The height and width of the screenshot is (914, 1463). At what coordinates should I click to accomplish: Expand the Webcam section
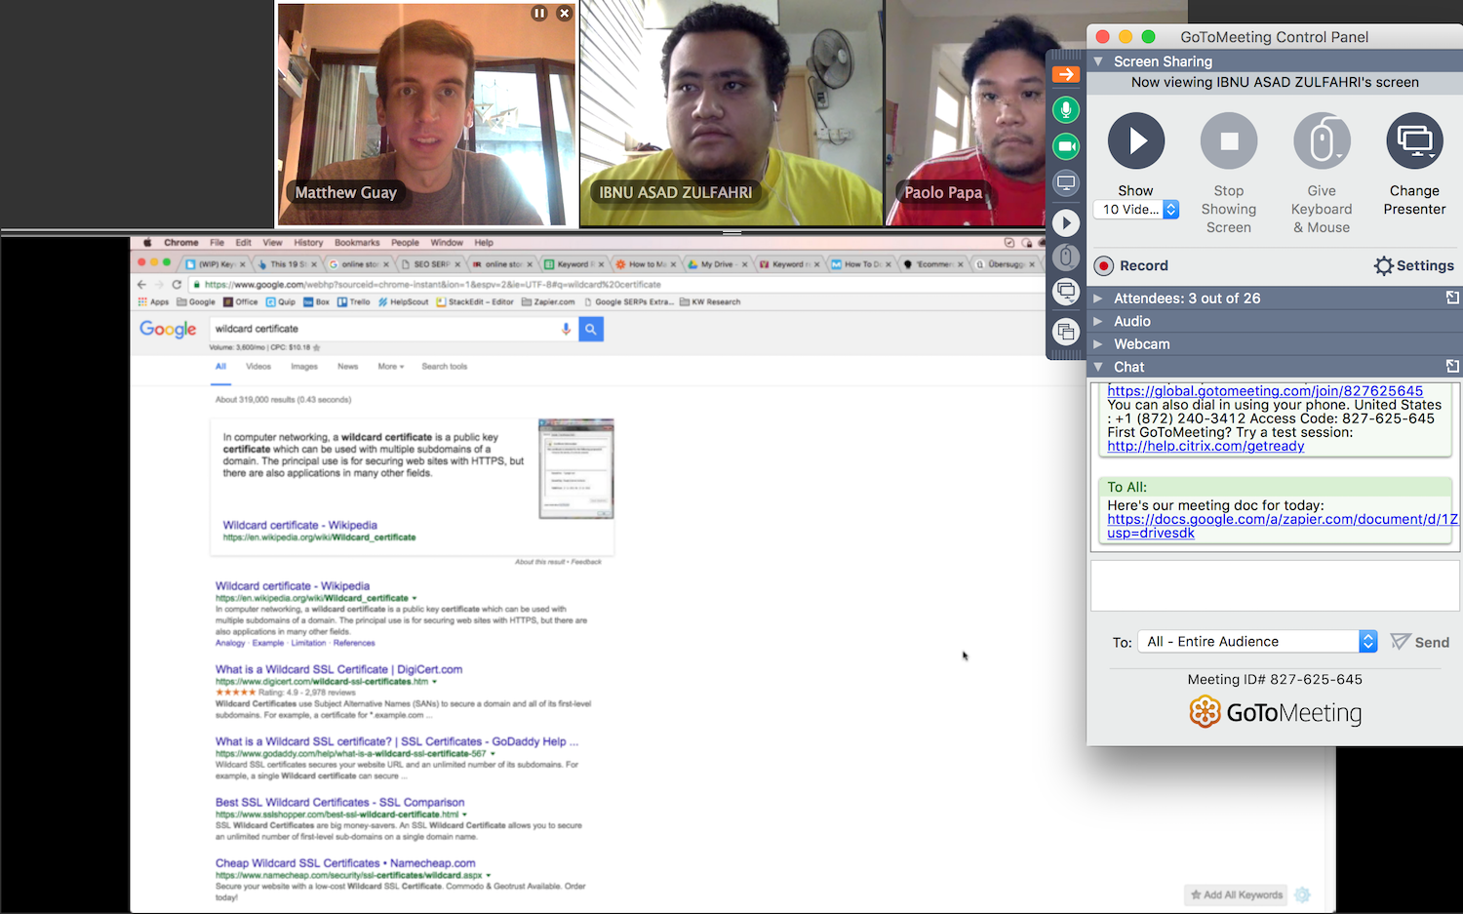click(x=1098, y=343)
